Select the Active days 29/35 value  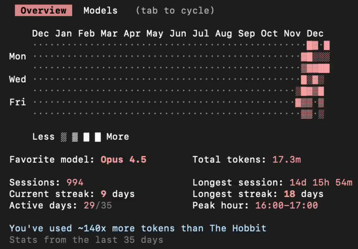click(x=98, y=206)
